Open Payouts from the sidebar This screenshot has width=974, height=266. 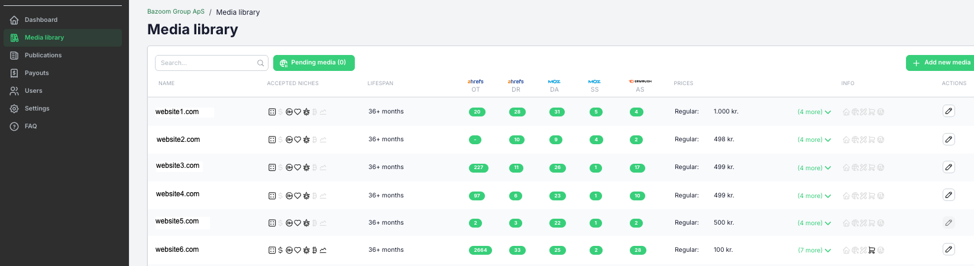click(37, 73)
